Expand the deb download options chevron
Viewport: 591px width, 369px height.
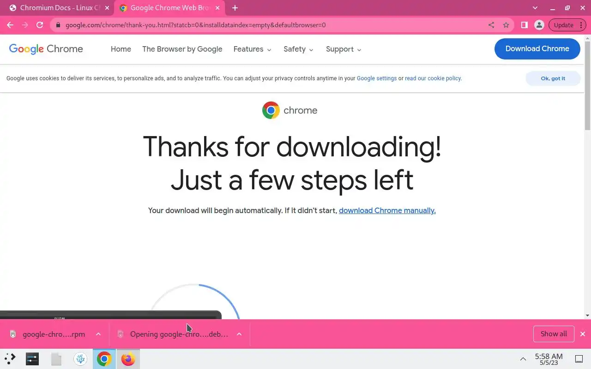pyautogui.click(x=239, y=334)
